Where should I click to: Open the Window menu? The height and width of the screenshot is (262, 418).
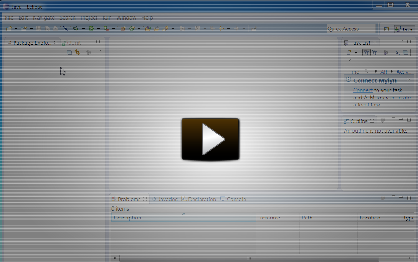click(126, 18)
